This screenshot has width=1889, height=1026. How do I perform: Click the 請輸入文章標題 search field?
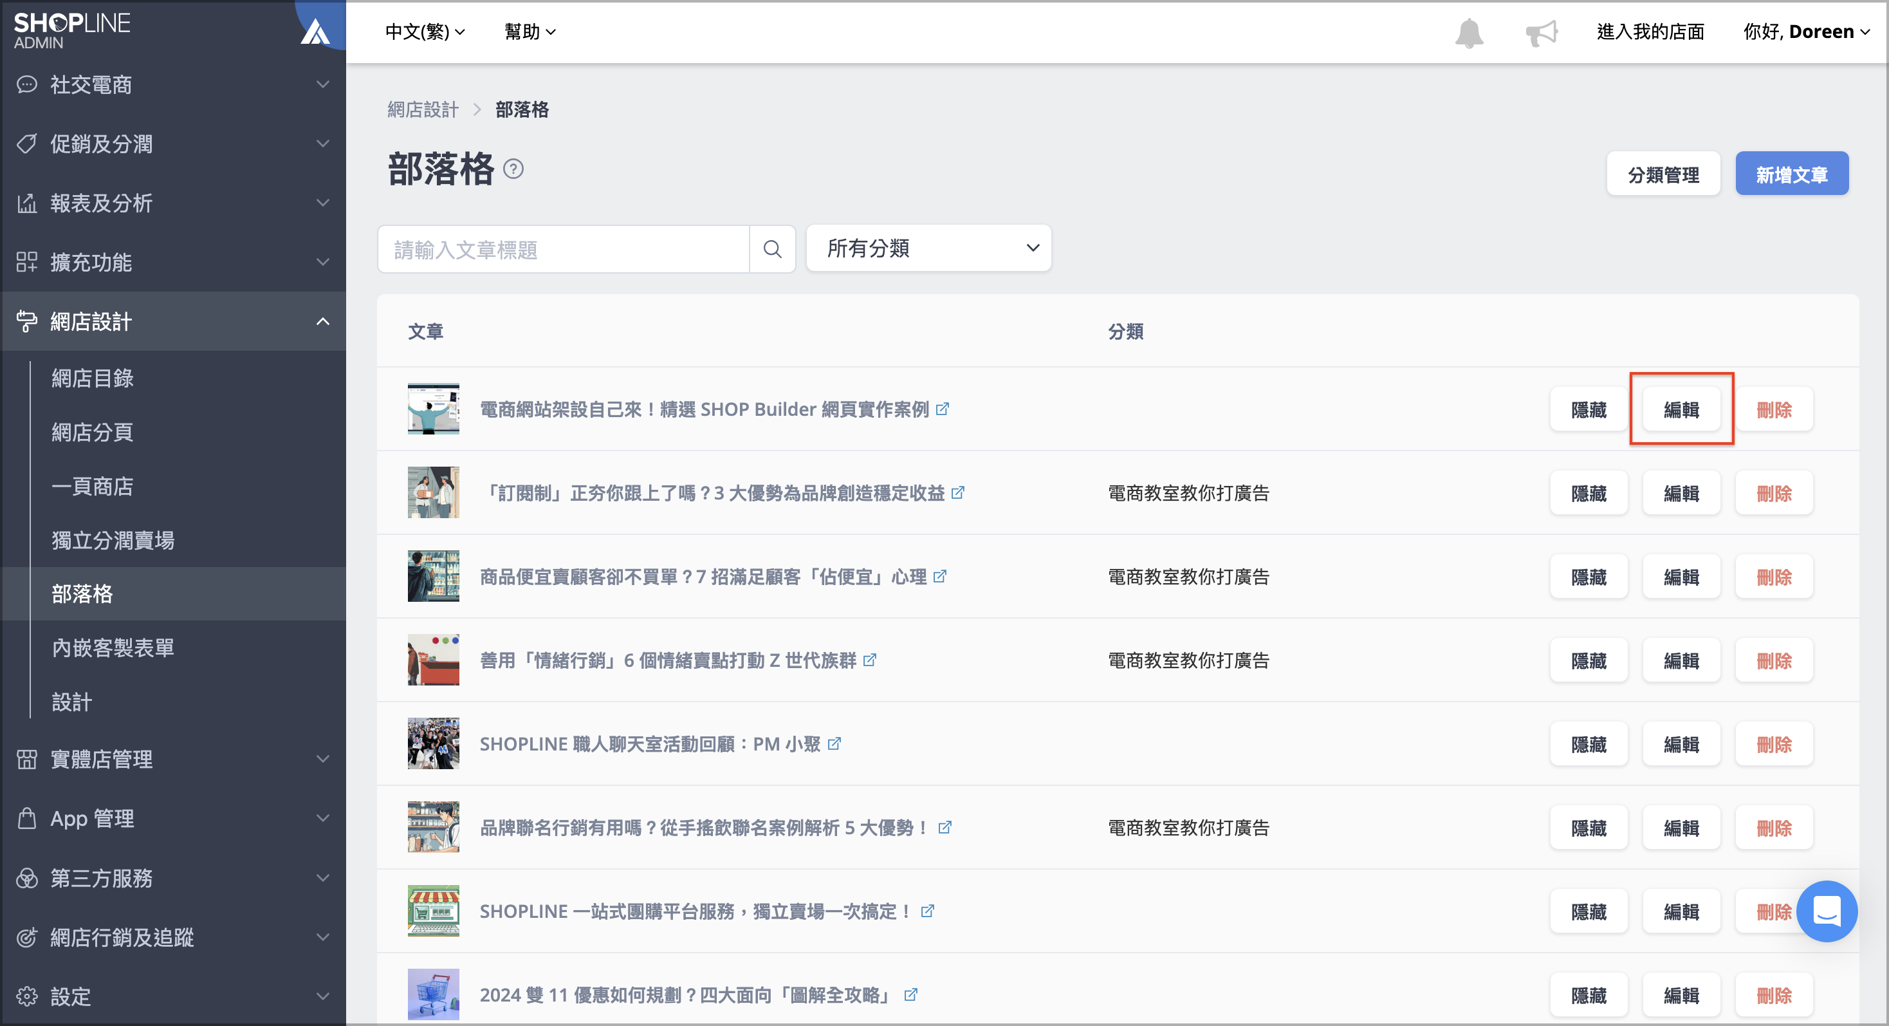point(563,249)
